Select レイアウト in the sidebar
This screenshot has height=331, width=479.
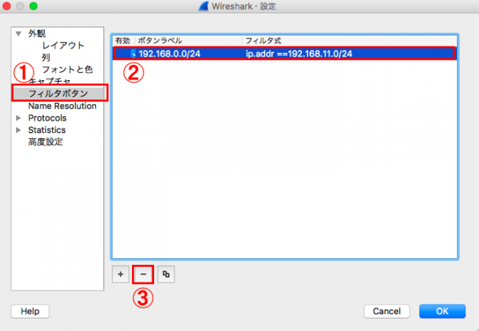point(63,46)
